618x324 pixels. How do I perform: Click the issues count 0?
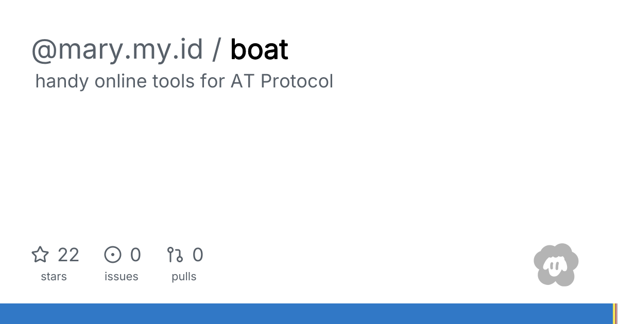point(135,255)
